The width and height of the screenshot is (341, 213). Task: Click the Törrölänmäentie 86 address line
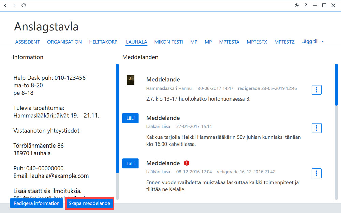point(39,146)
